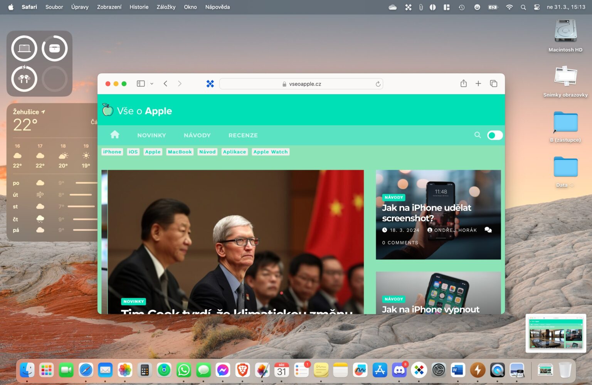Image resolution: width=592 pixels, height=385 pixels.
Task: Open article Jak na iPhone udělat screenshot
Action: click(x=426, y=213)
